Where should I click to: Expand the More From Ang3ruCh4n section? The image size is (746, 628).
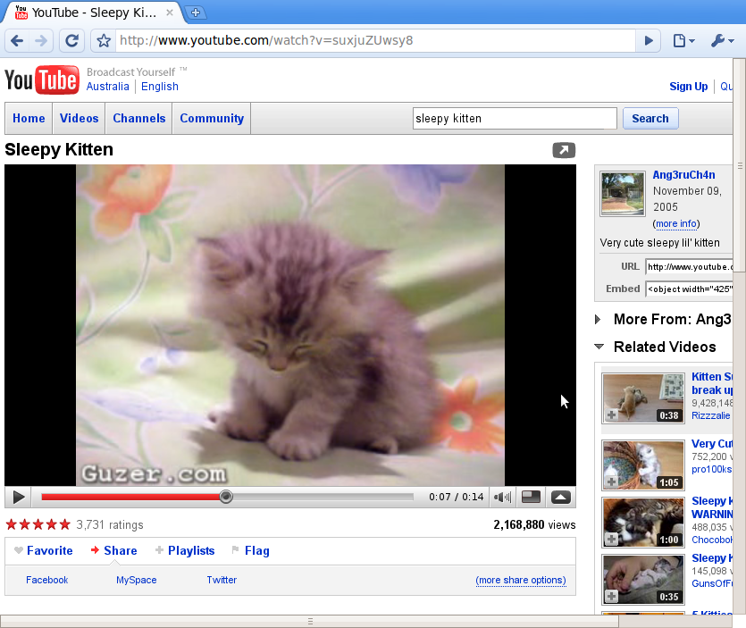point(599,319)
